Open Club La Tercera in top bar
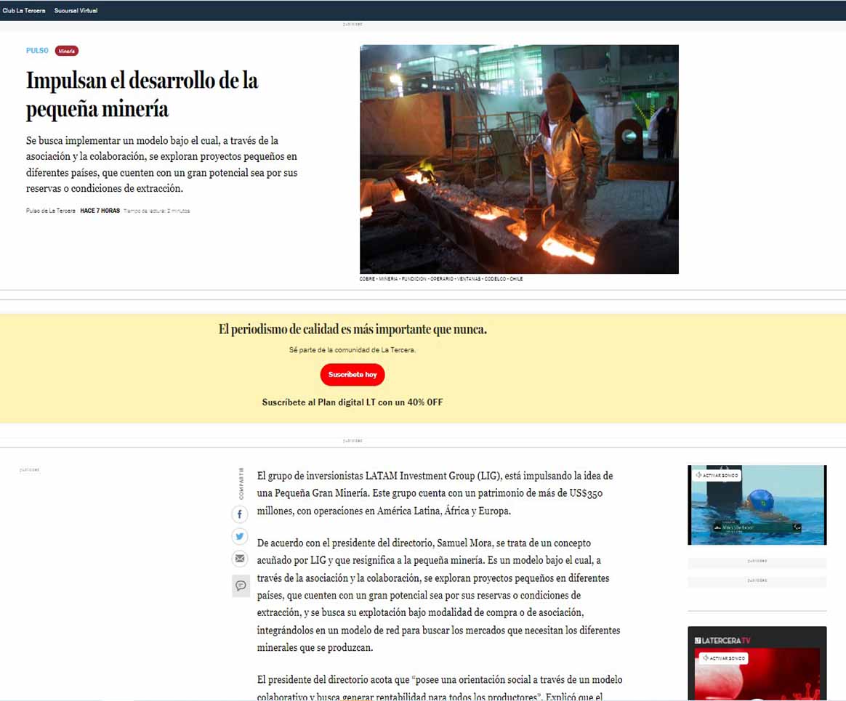Viewport: 846px width, 701px height. pyautogui.click(x=24, y=11)
